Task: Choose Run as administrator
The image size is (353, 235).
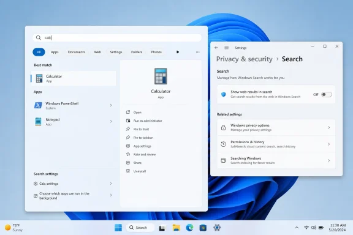Action: [x=148, y=121]
